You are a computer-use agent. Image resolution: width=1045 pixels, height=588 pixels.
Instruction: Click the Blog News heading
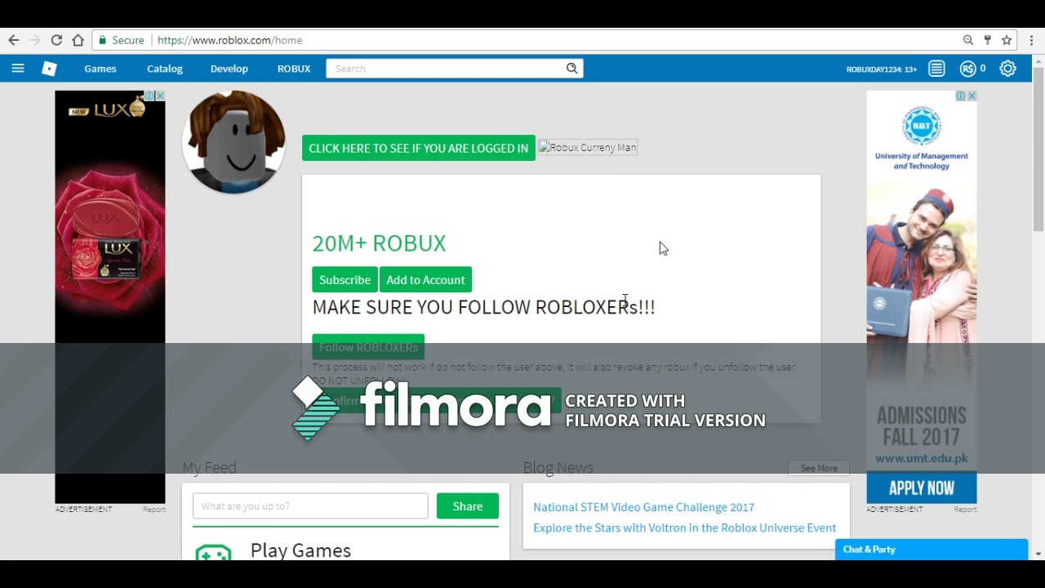(558, 468)
